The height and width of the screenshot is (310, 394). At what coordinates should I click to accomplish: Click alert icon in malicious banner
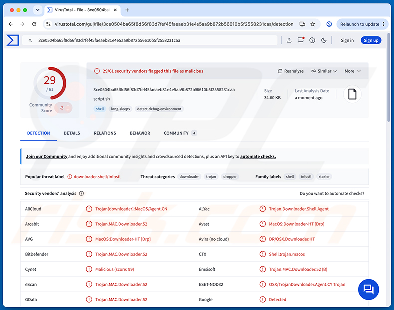point(97,71)
